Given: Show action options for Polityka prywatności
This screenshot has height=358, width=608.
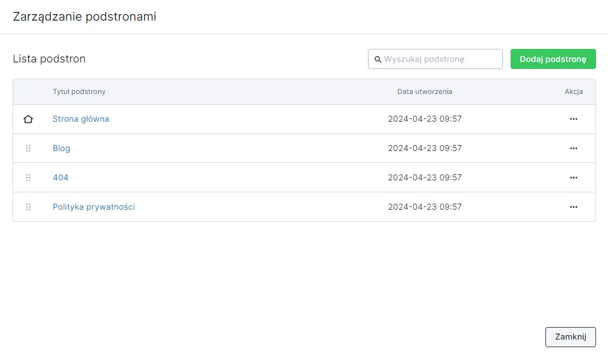Looking at the screenshot, I should tap(573, 207).
